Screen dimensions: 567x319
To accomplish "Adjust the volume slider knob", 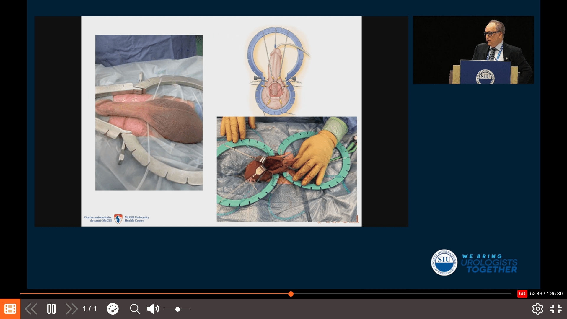I will 177,309.
